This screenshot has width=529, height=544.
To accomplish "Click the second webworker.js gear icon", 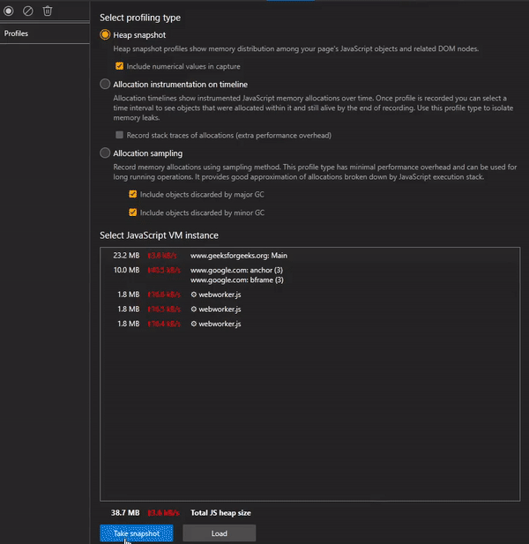I will (194, 309).
